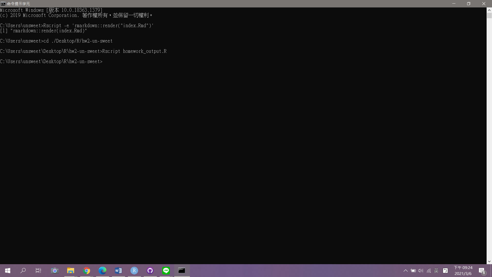
Task: Mute system volume via the speaker icon
Action: (x=421, y=271)
